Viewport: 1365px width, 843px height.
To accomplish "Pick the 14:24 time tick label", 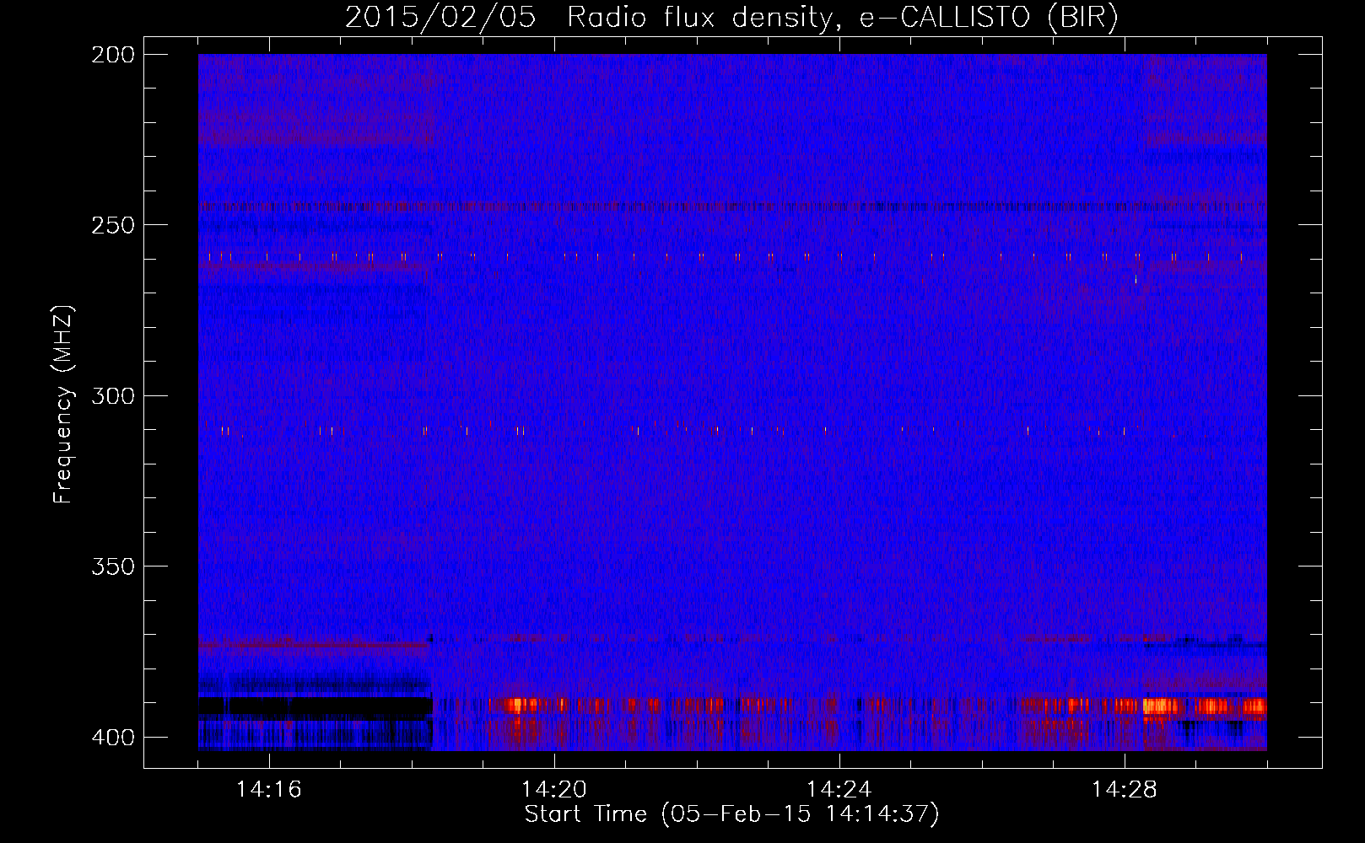I will coord(839,789).
